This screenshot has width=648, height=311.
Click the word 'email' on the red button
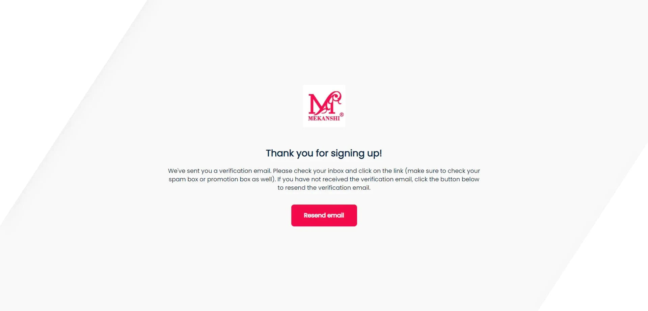(x=336, y=215)
